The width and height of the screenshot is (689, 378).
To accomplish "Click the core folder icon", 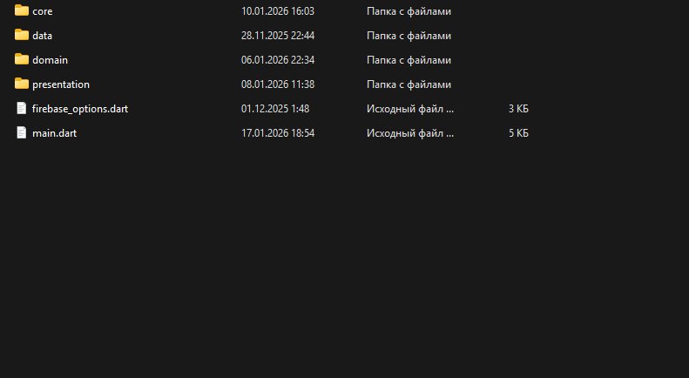I will point(22,10).
